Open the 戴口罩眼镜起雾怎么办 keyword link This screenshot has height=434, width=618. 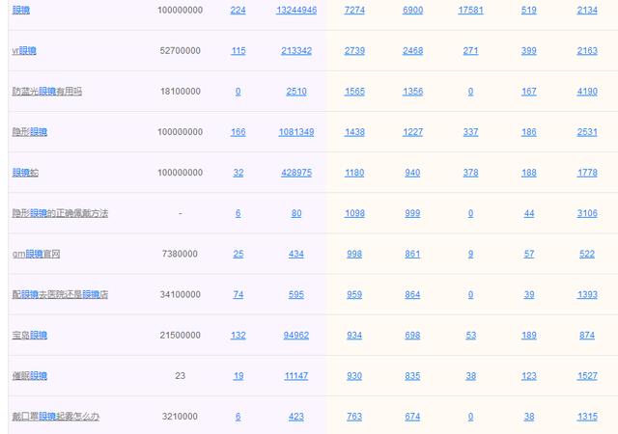[x=56, y=417]
